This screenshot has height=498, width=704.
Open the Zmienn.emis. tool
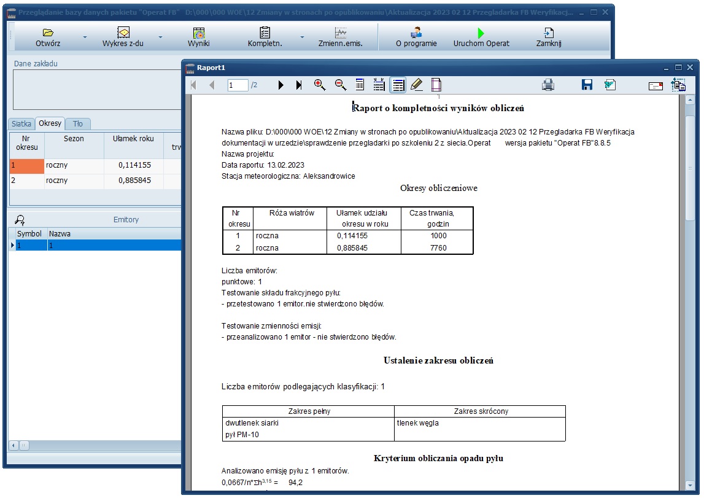tap(340, 37)
